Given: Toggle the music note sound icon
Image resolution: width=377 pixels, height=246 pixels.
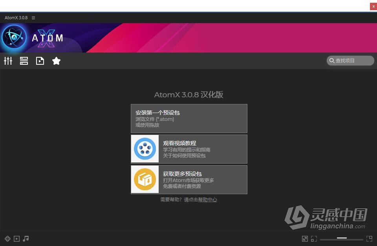Looking at the screenshot, I should pos(26,239).
